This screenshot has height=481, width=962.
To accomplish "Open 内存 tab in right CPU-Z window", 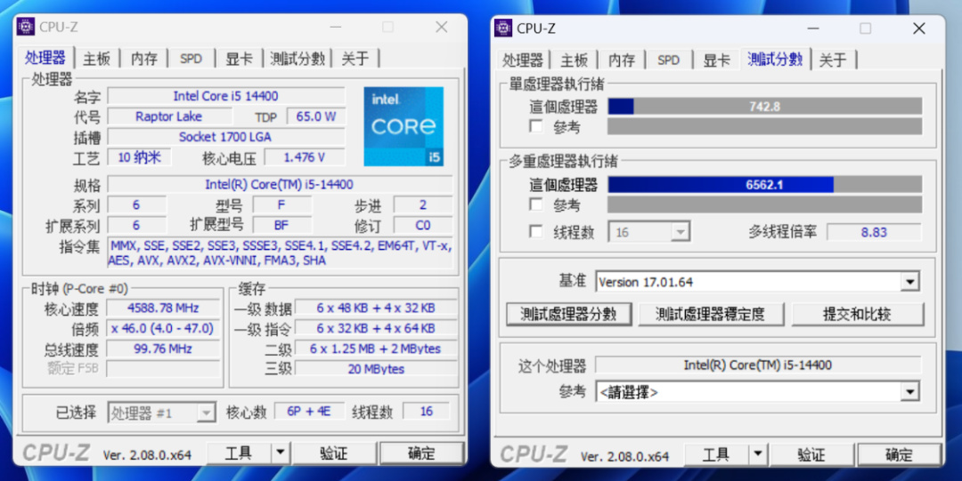I will pos(622,60).
